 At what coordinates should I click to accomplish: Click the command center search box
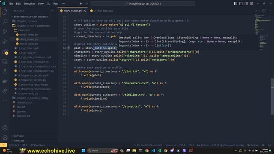click(143, 3)
